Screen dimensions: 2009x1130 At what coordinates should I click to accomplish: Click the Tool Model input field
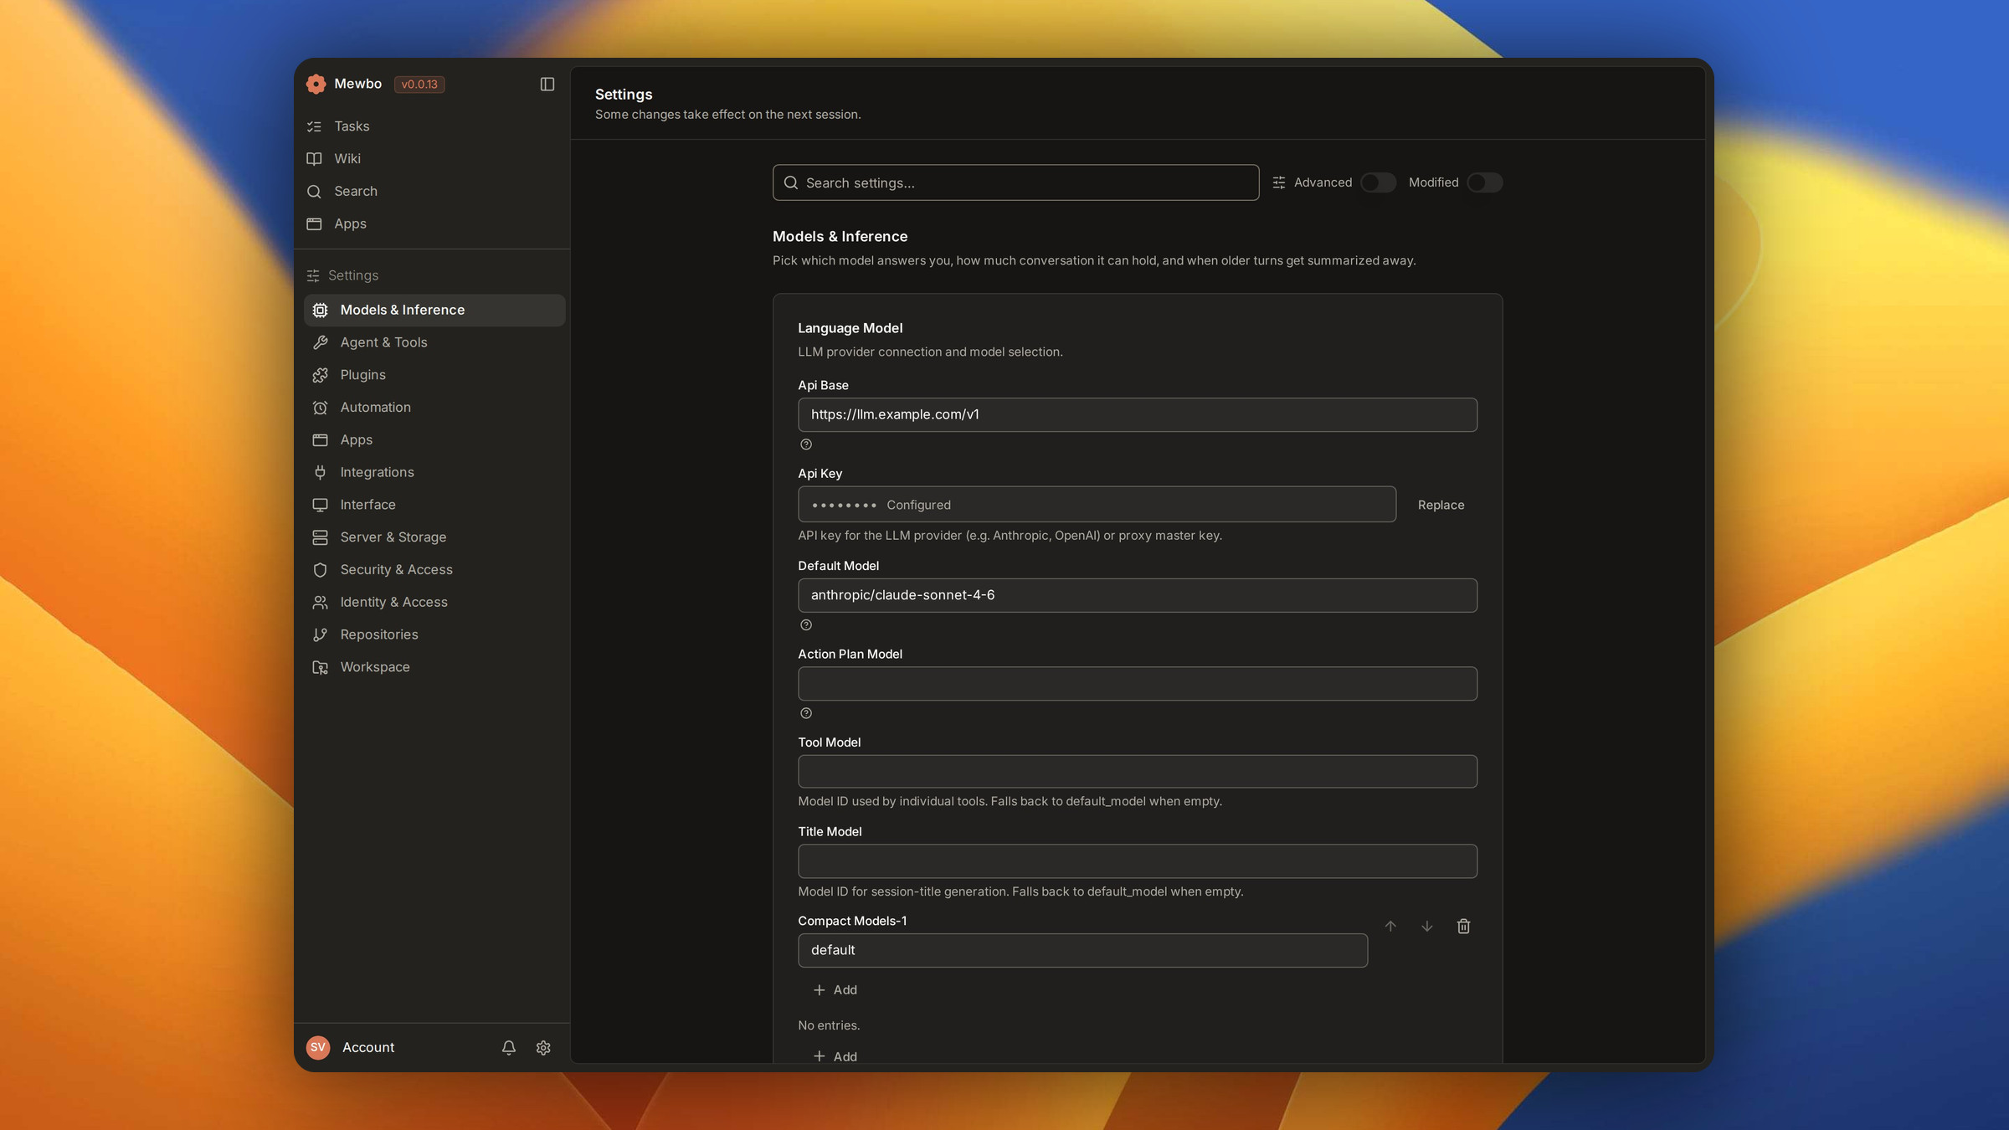1138,772
